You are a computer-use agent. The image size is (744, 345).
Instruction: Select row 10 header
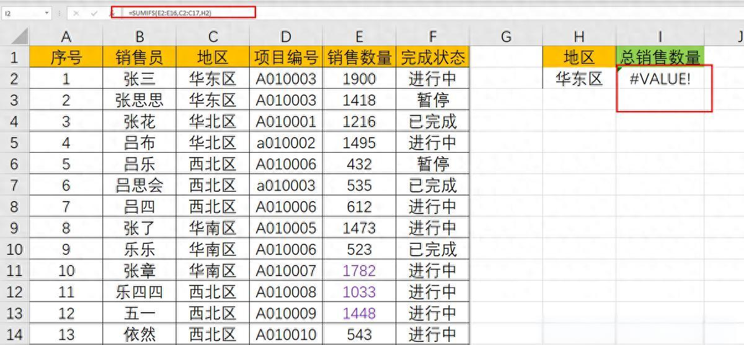[14, 249]
